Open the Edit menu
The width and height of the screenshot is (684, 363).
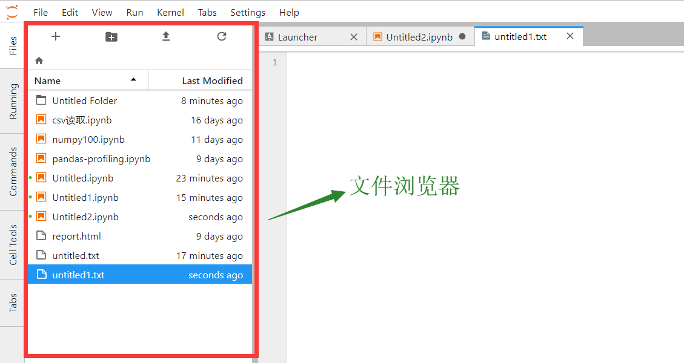tap(70, 13)
